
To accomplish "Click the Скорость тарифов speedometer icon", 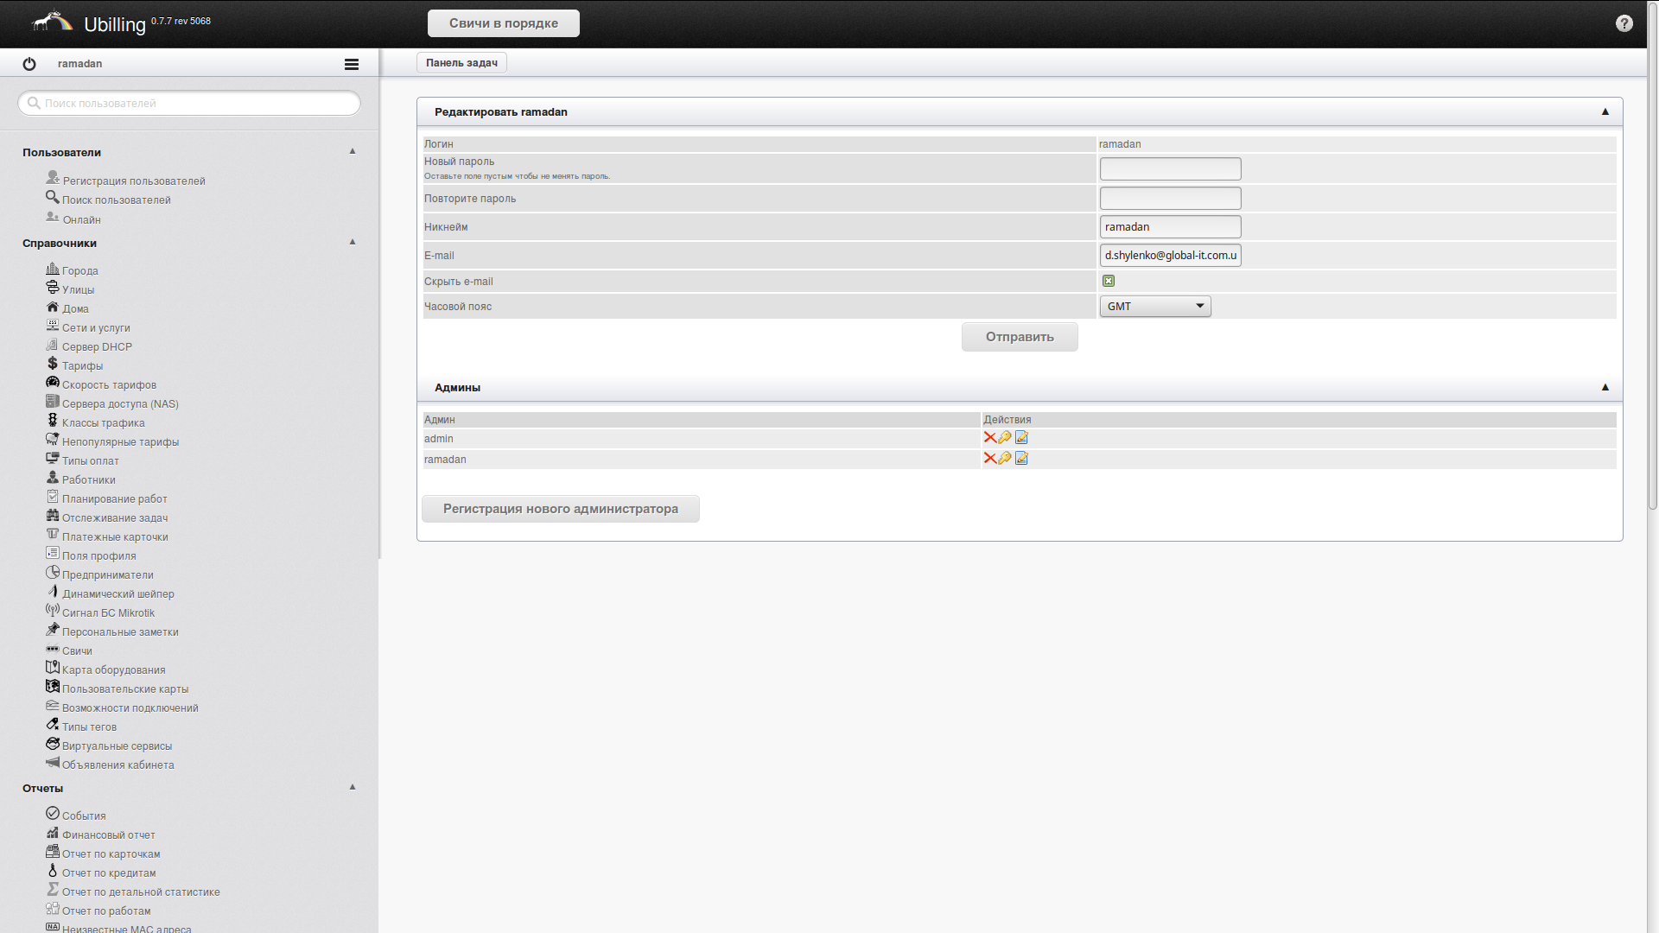I will (x=53, y=383).
